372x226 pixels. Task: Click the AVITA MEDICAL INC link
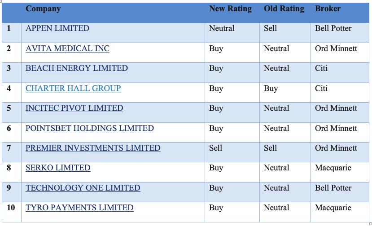(67, 48)
